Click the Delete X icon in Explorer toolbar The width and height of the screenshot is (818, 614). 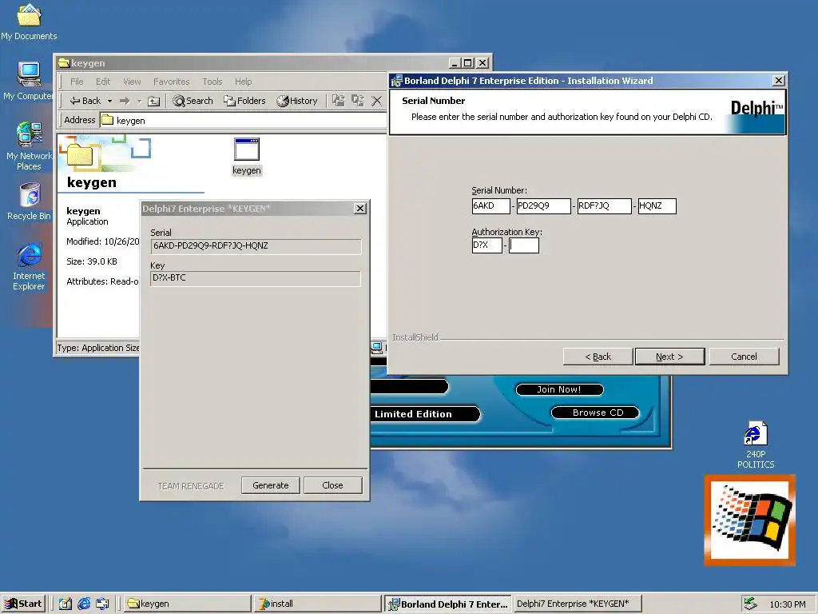pyautogui.click(x=377, y=101)
